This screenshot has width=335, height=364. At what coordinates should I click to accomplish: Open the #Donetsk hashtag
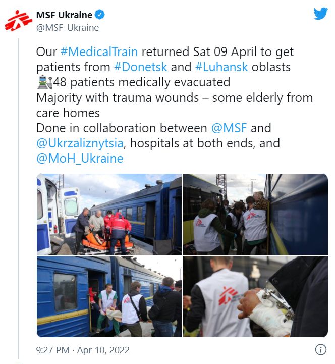pos(141,67)
